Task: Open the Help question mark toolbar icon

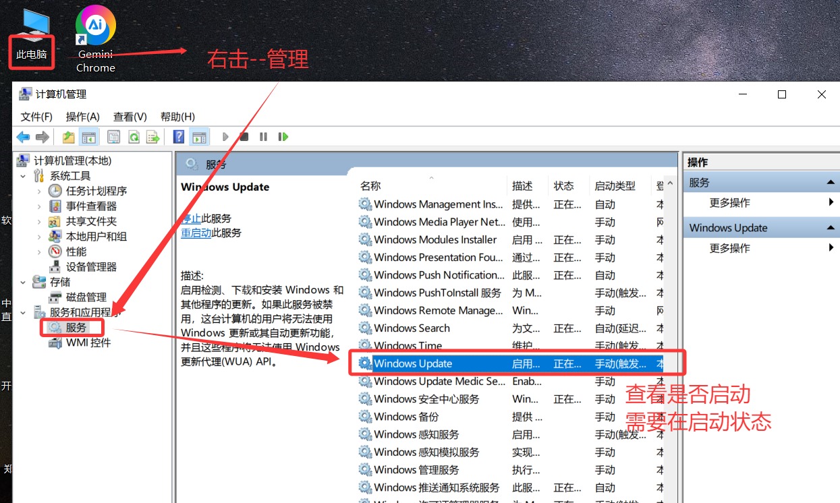Action: pyautogui.click(x=179, y=137)
